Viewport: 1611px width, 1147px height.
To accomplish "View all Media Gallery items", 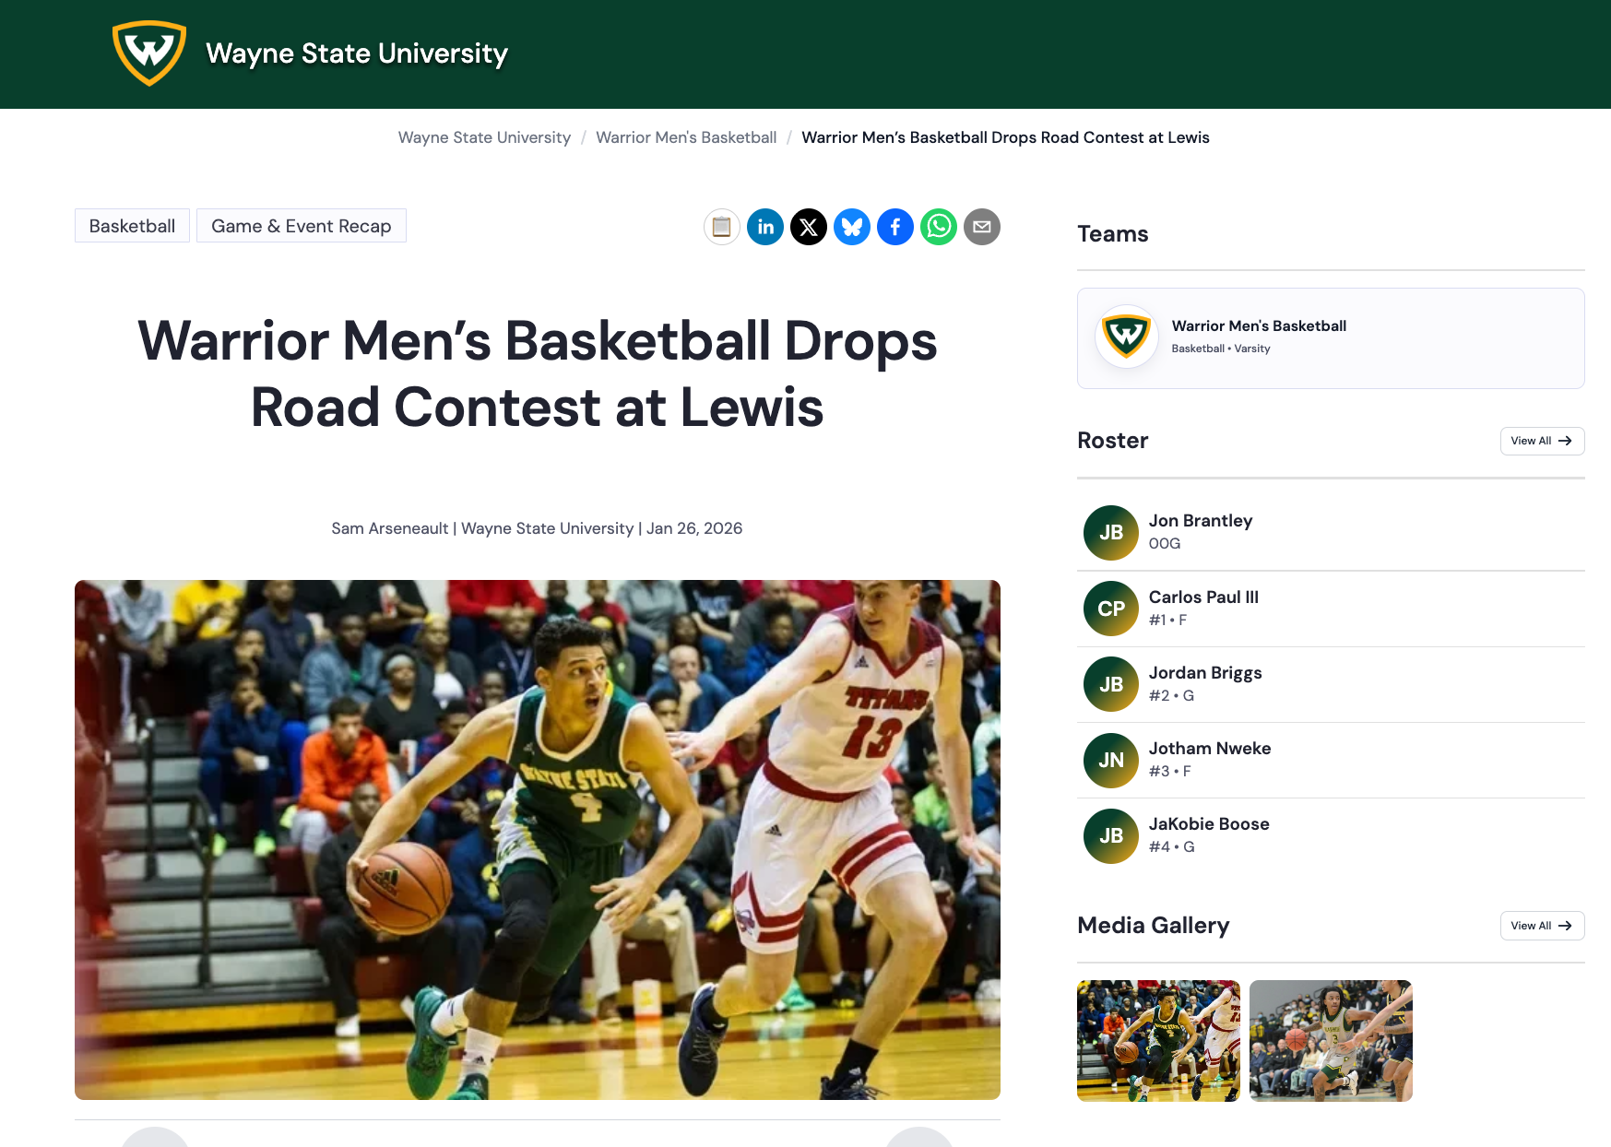I will pos(1542,926).
